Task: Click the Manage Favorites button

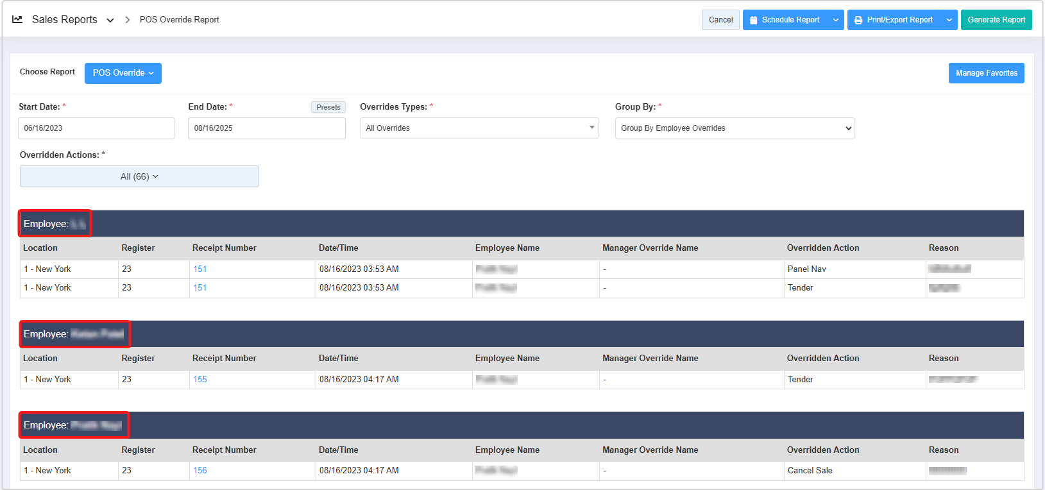Action: coord(986,73)
